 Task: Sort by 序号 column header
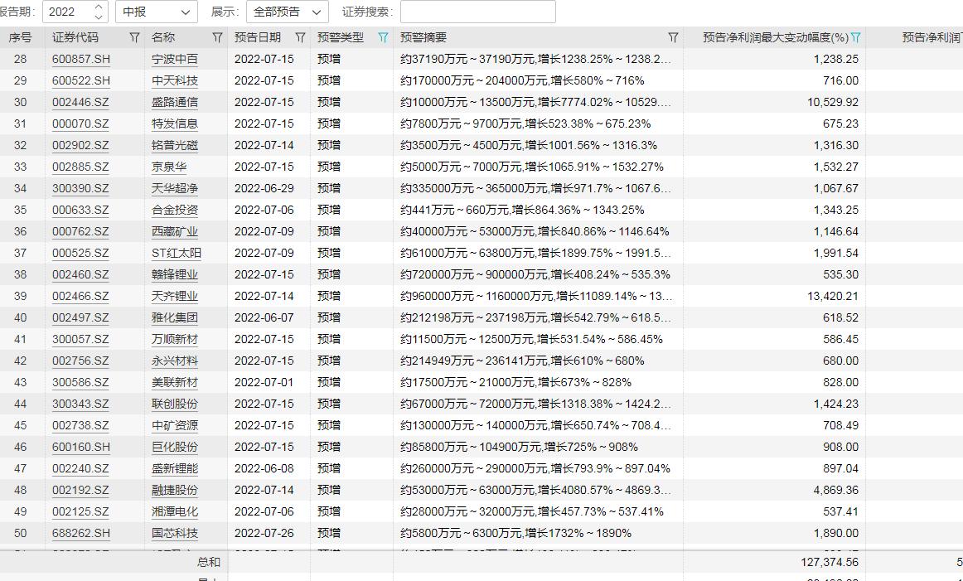point(20,37)
